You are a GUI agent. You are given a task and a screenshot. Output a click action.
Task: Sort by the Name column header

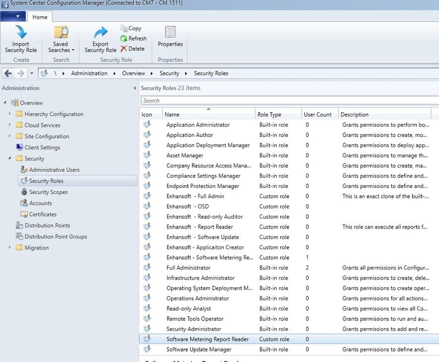[x=208, y=114]
